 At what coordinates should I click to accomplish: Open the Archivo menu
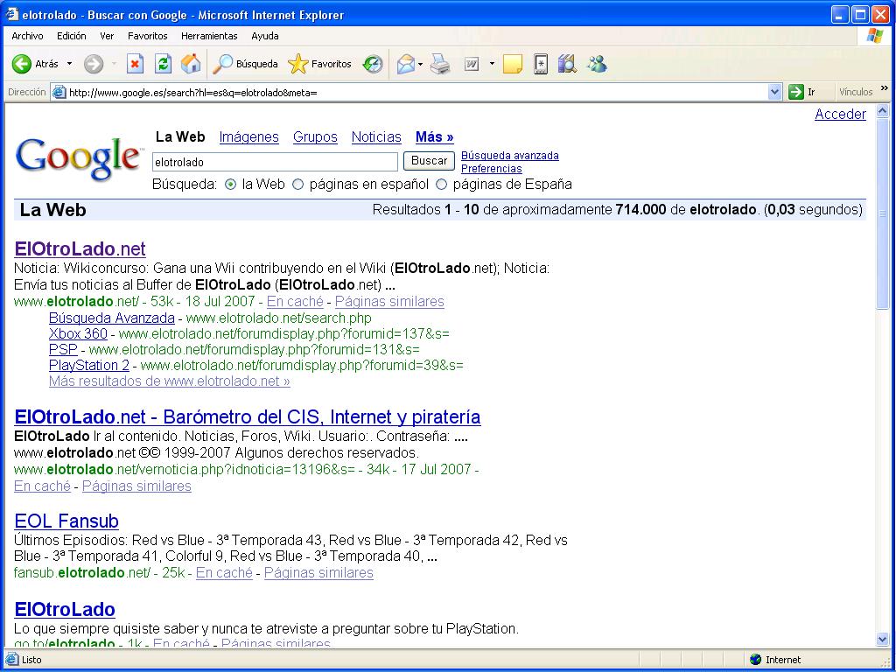27,36
